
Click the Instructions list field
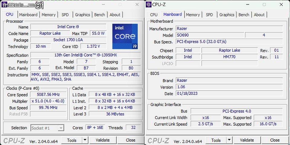pyautogui.click(x=86, y=77)
